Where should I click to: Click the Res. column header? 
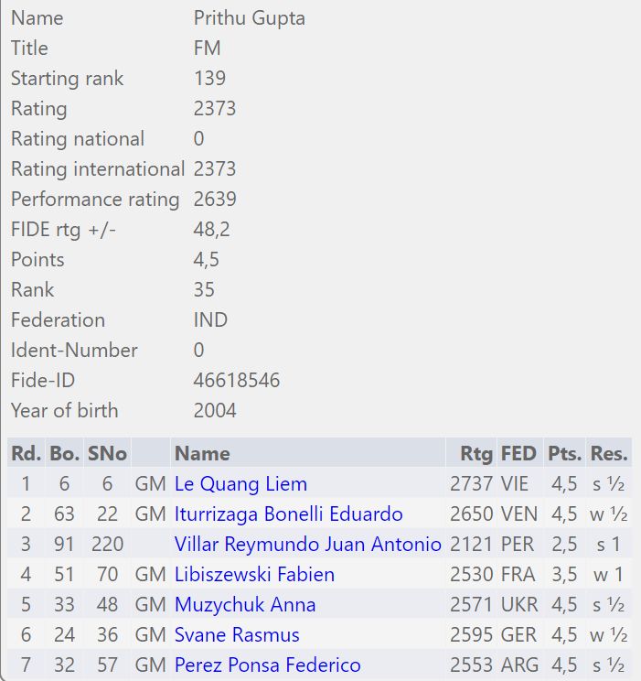(x=609, y=453)
